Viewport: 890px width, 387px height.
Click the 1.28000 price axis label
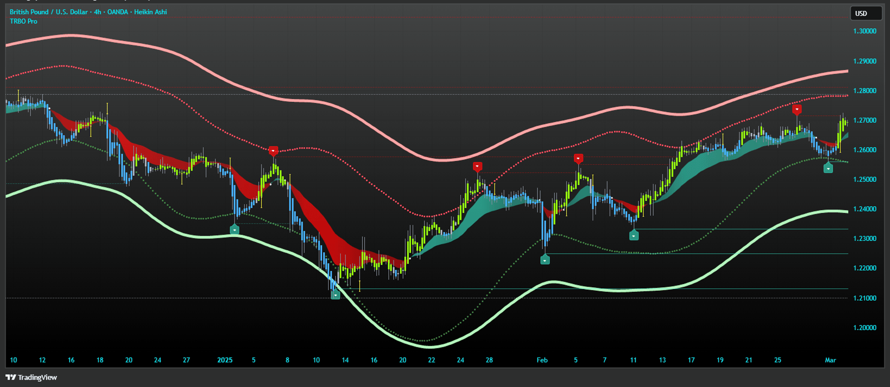pos(865,91)
